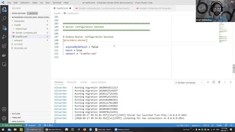Open the Go menu
235x132 pixels.
coord(41,3)
